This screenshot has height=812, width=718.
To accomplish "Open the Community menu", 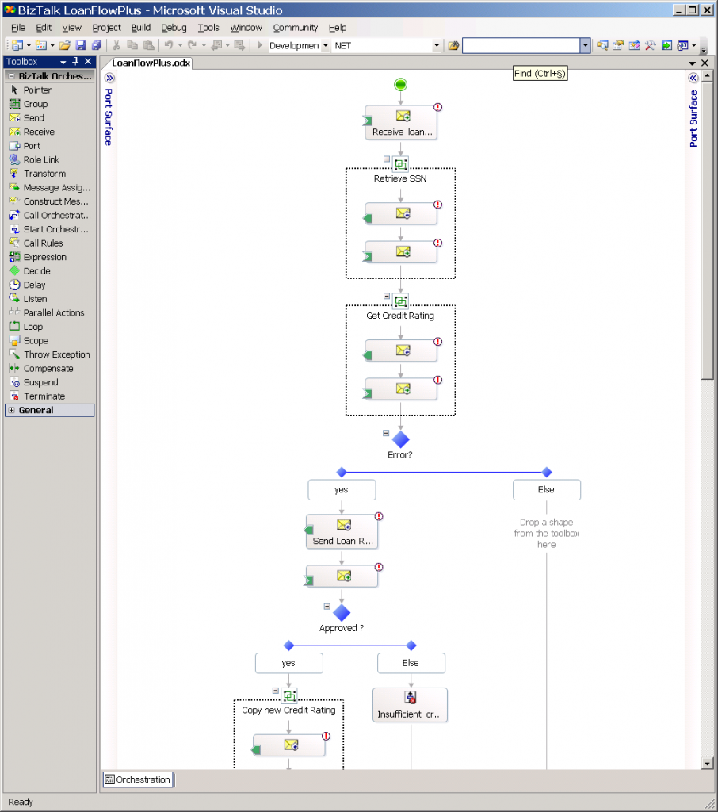I will [296, 28].
